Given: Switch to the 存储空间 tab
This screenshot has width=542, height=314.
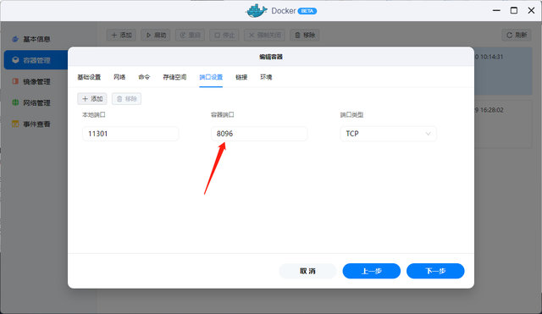Looking at the screenshot, I should coord(174,77).
